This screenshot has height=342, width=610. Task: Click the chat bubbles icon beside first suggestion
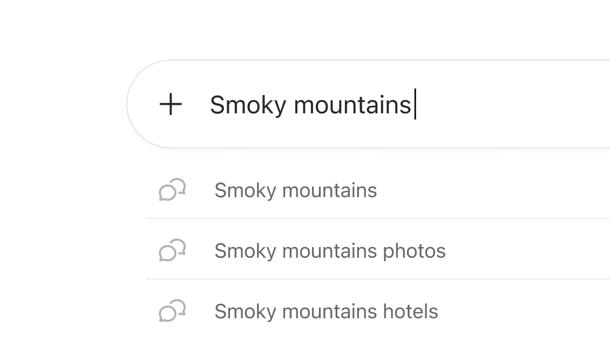pyautogui.click(x=172, y=190)
